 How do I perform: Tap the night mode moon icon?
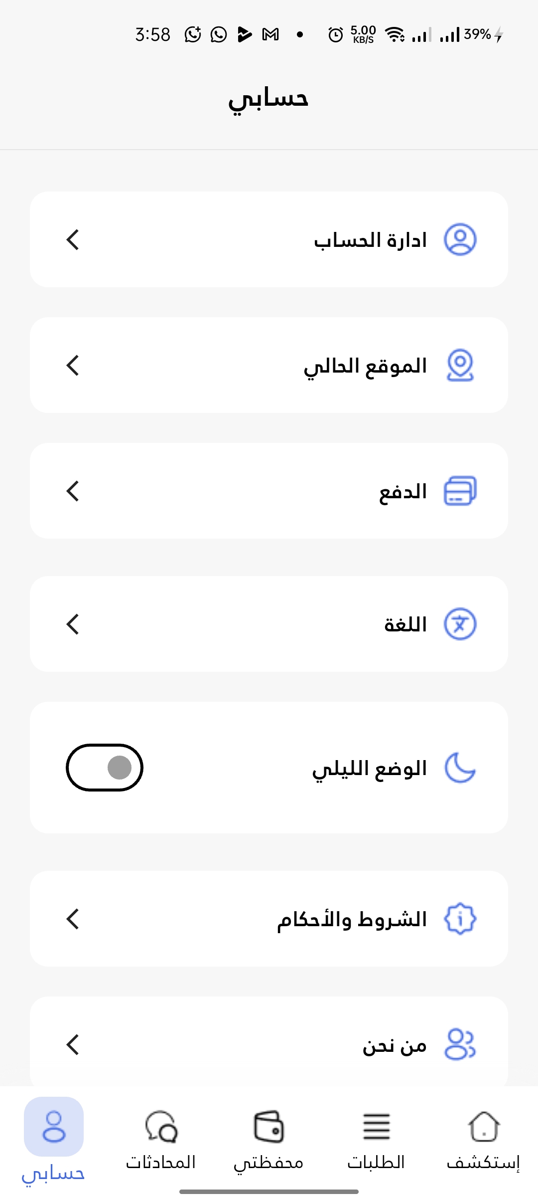(x=460, y=768)
